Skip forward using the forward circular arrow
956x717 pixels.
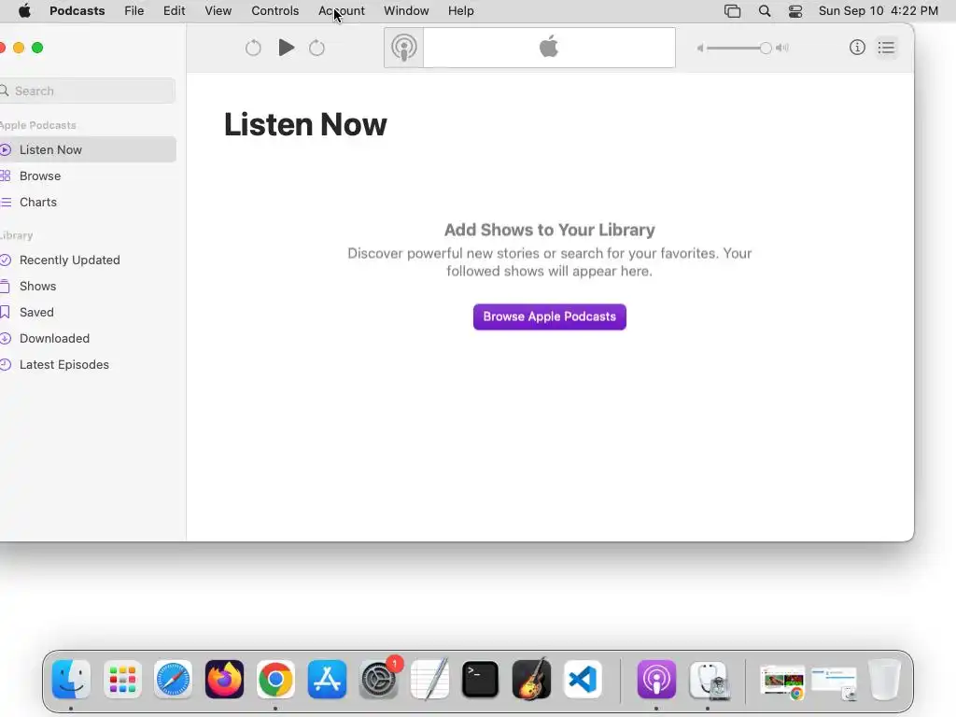[317, 48]
